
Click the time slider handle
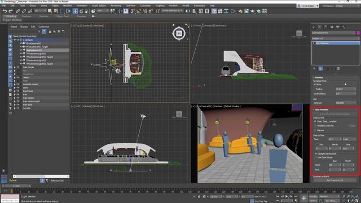(x=16, y=186)
